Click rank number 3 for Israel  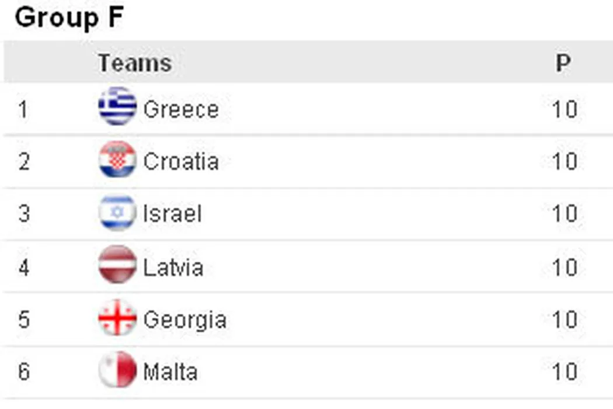(23, 214)
